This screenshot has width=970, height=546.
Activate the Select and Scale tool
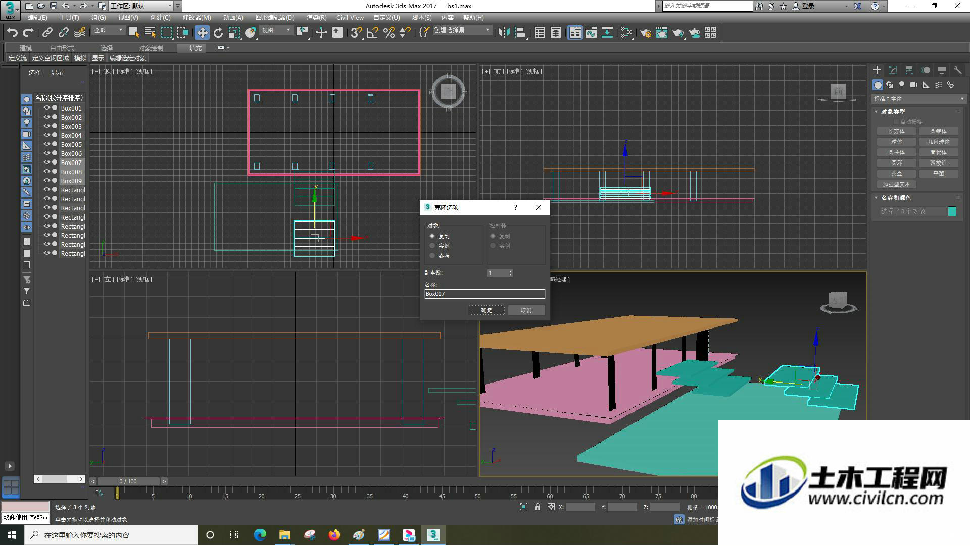(x=234, y=33)
